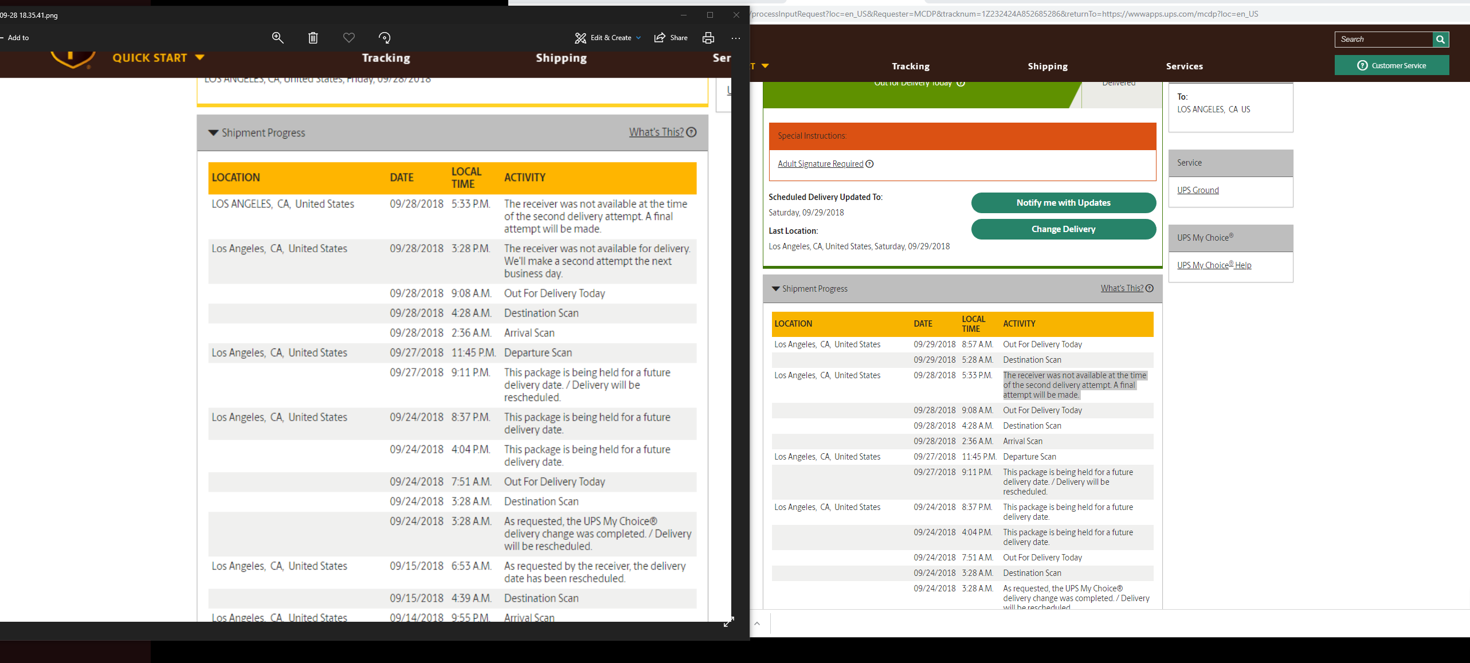Click the UPS site Search input field

[1383, 40]
